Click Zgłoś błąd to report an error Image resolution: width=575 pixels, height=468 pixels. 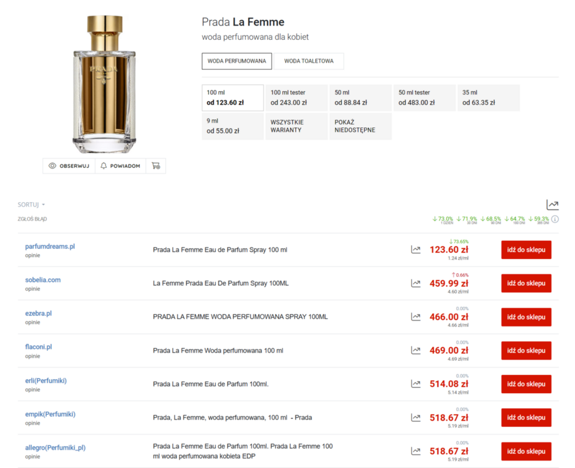(32, 219)
